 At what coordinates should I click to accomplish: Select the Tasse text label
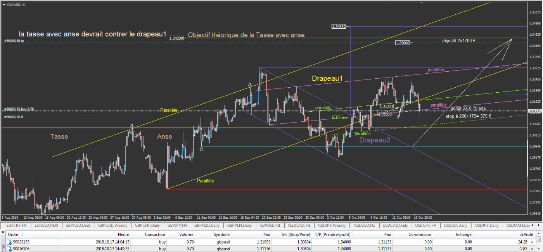[59, 136]
